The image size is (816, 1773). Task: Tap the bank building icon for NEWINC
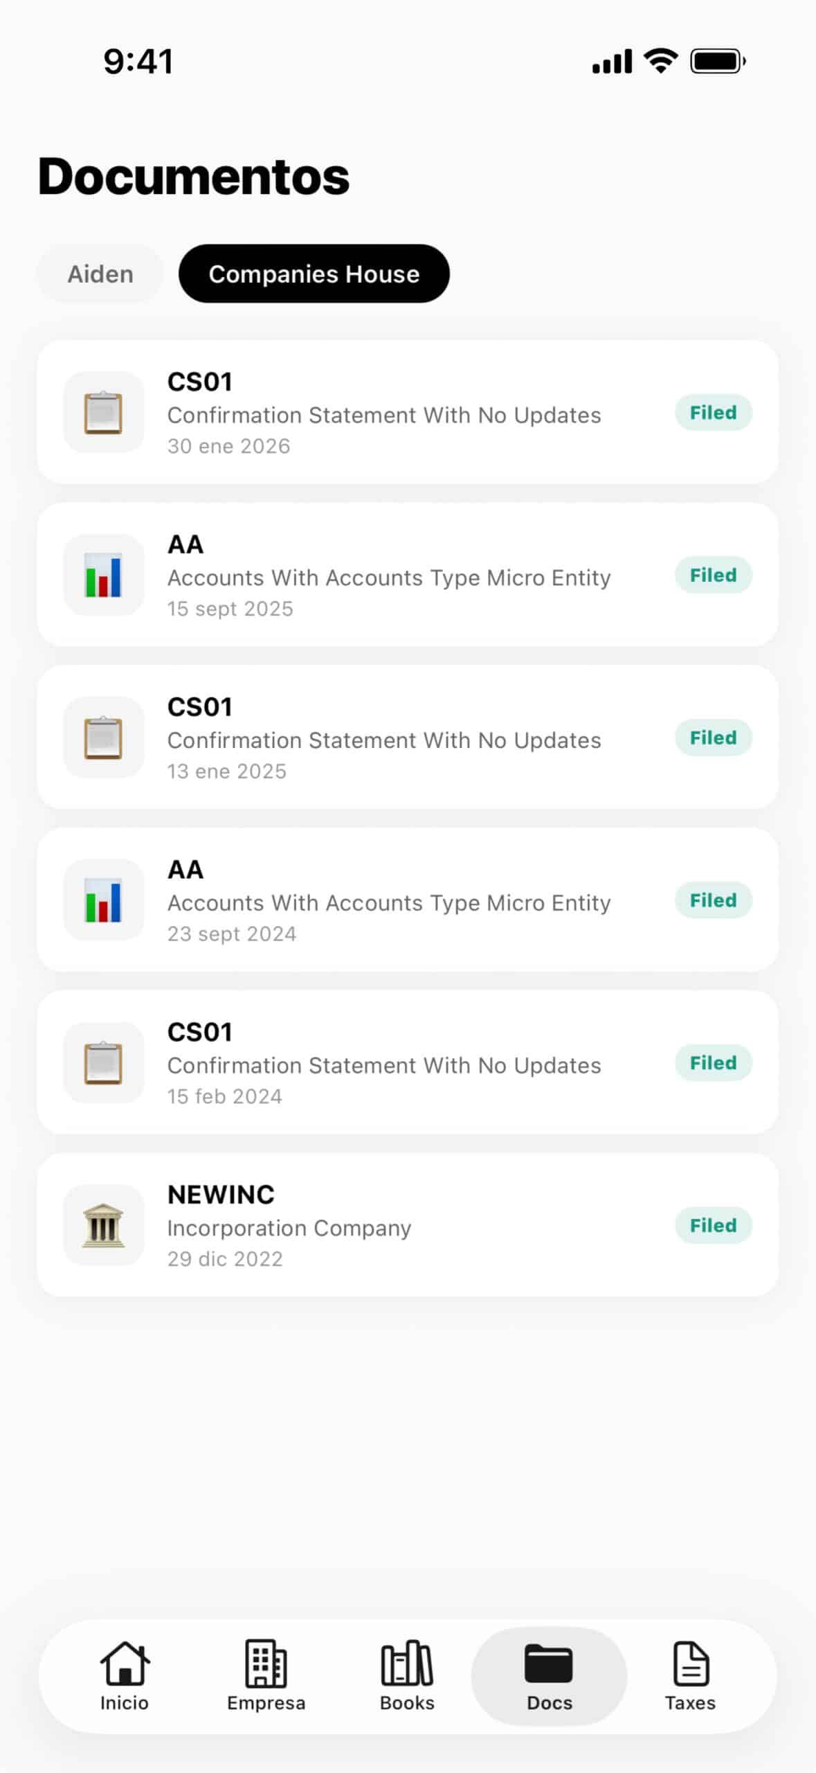tap(104, 1225)
